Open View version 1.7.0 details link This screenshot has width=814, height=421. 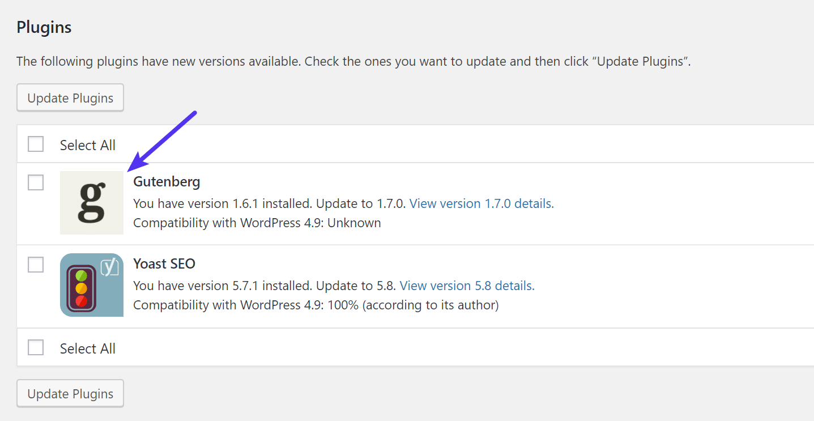pyautogui.click(x=480, y=203)
